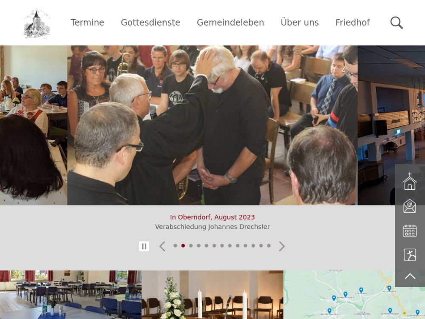
Task: Expand the Über uns menu
Action: click(300, 23)
